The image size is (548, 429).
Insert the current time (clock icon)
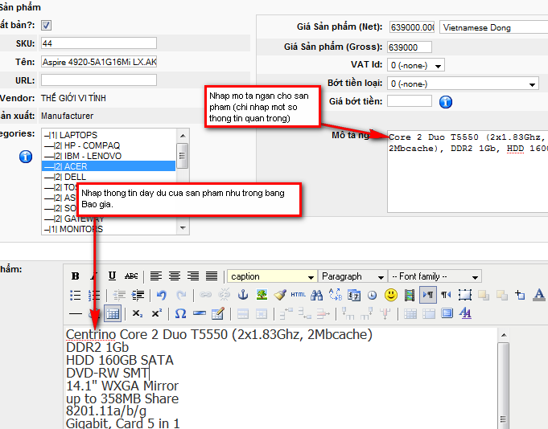[373, 295]
